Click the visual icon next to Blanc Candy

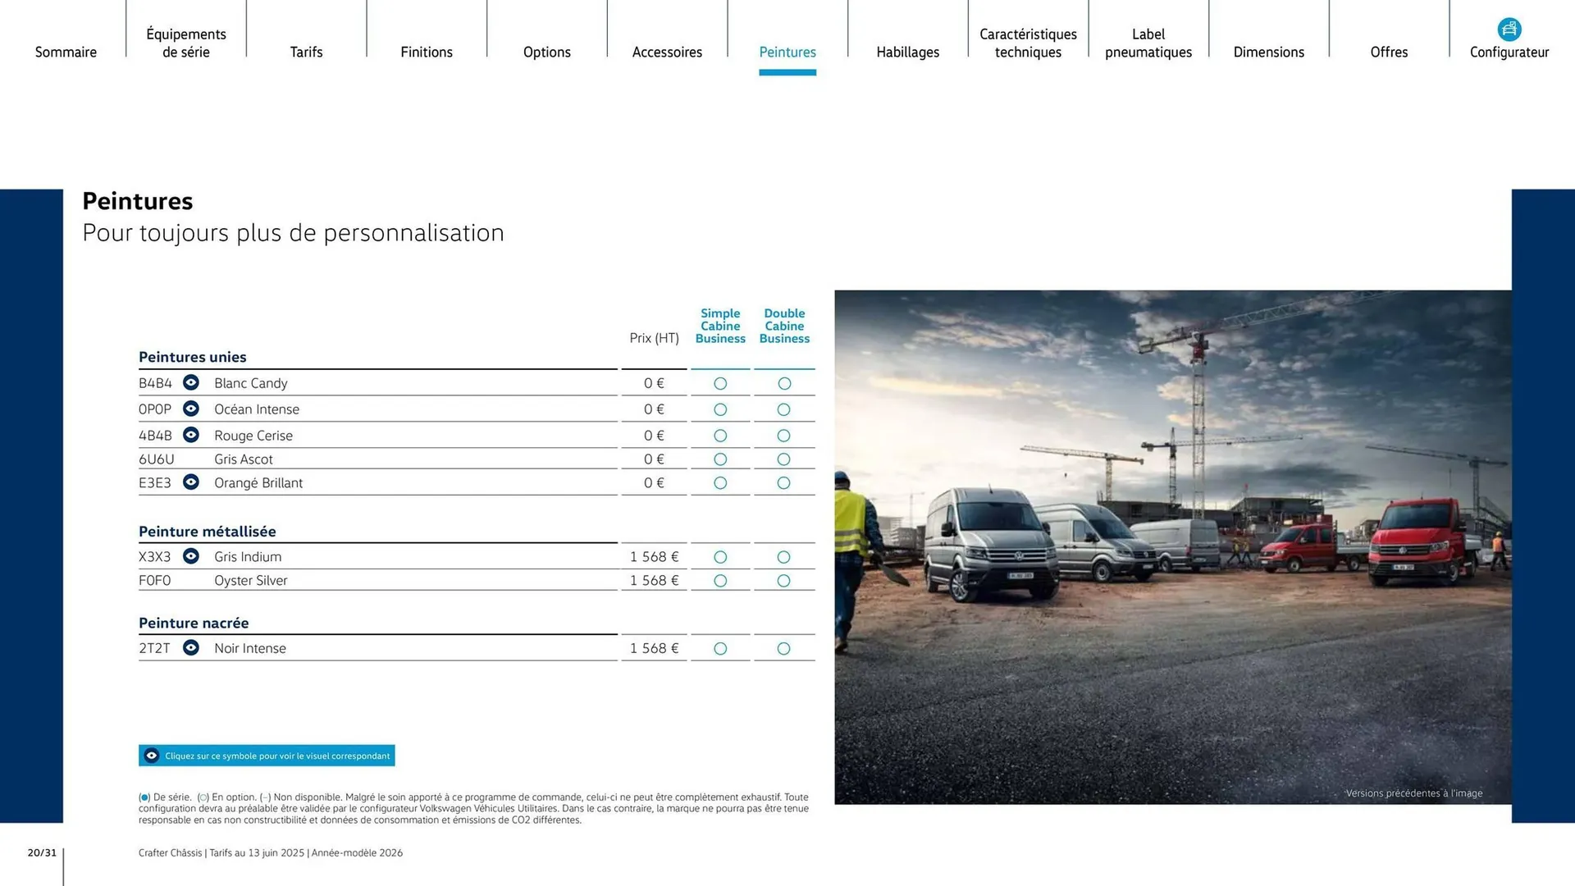191,382
